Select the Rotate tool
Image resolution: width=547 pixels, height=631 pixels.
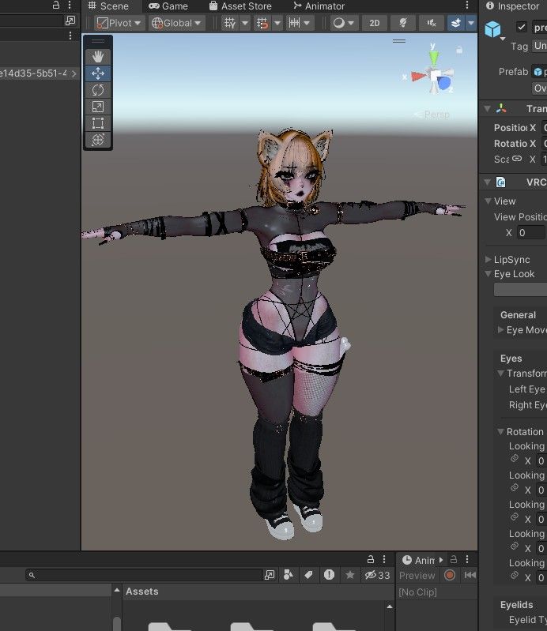click(x=98, y=90)
